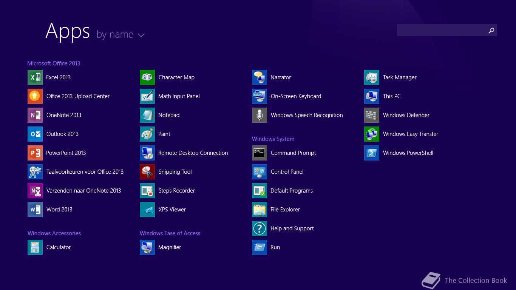Screen dimensions: 516x290
Task: Launch the Word 2013 icon
Action: tap(35, 210)
